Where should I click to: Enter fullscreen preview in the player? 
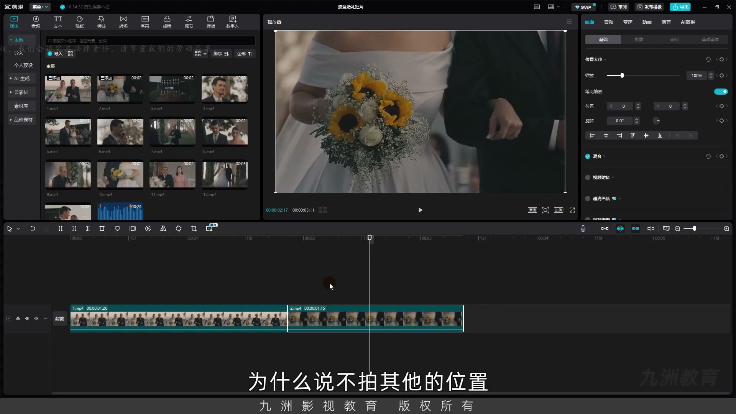pos(572,210)
